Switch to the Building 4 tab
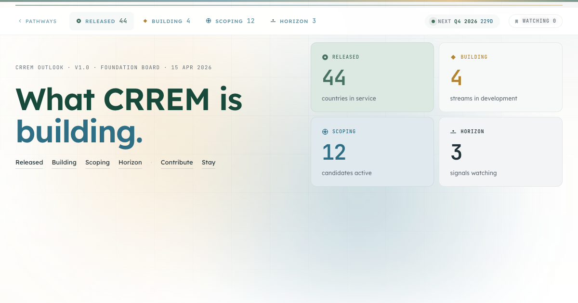The width and height of the screenshot is (578, 303). [167, 21]
